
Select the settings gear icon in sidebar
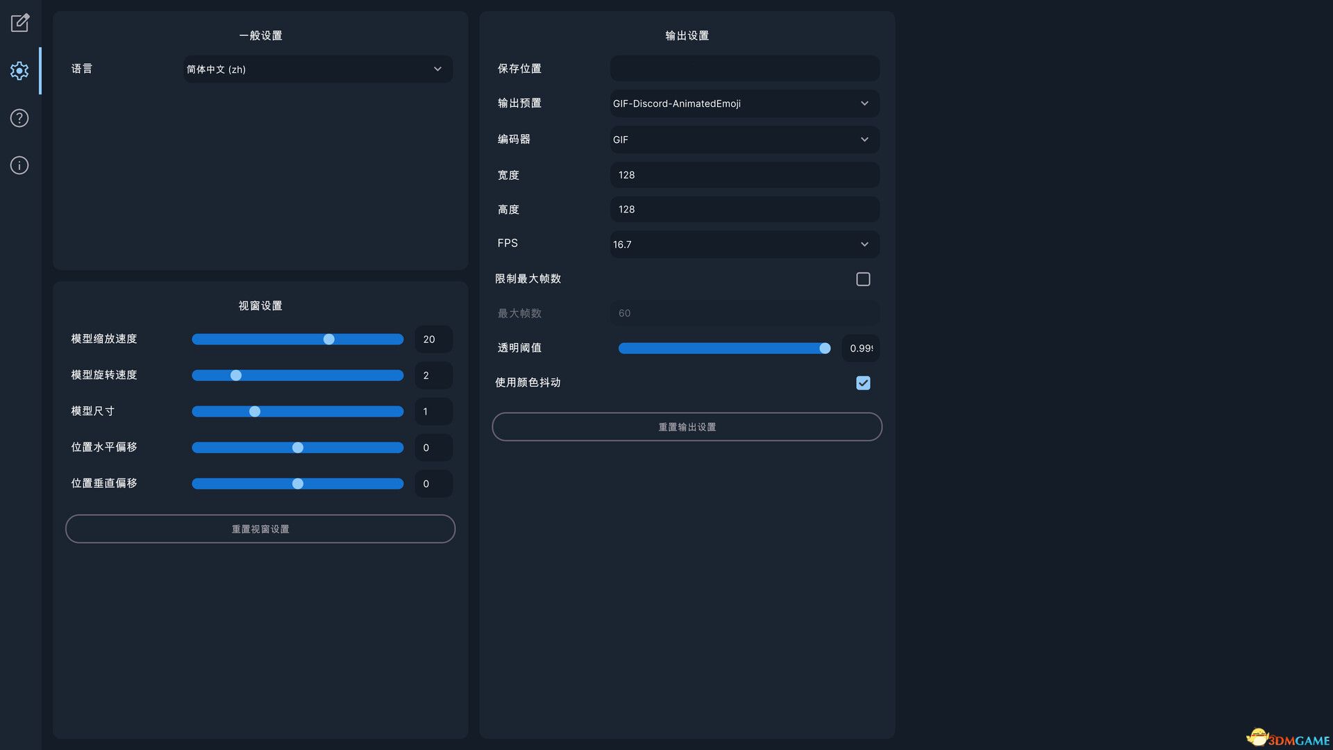[19, 70]
